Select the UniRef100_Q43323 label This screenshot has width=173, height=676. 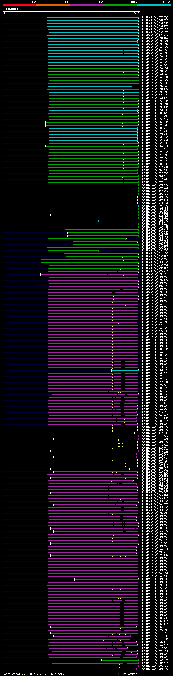click(155, 62)
